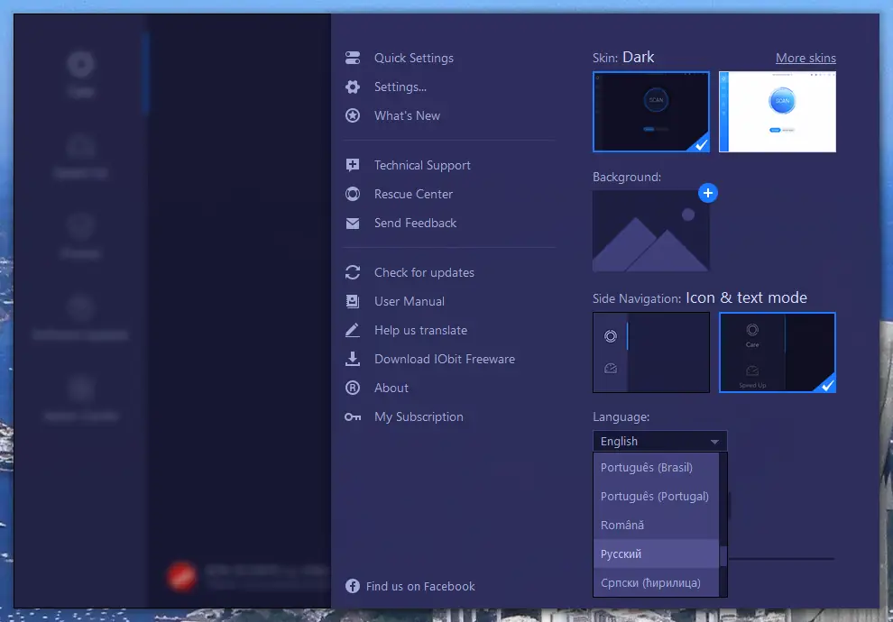
Task: Click the background image placeholder
Action: pos(651,231)
